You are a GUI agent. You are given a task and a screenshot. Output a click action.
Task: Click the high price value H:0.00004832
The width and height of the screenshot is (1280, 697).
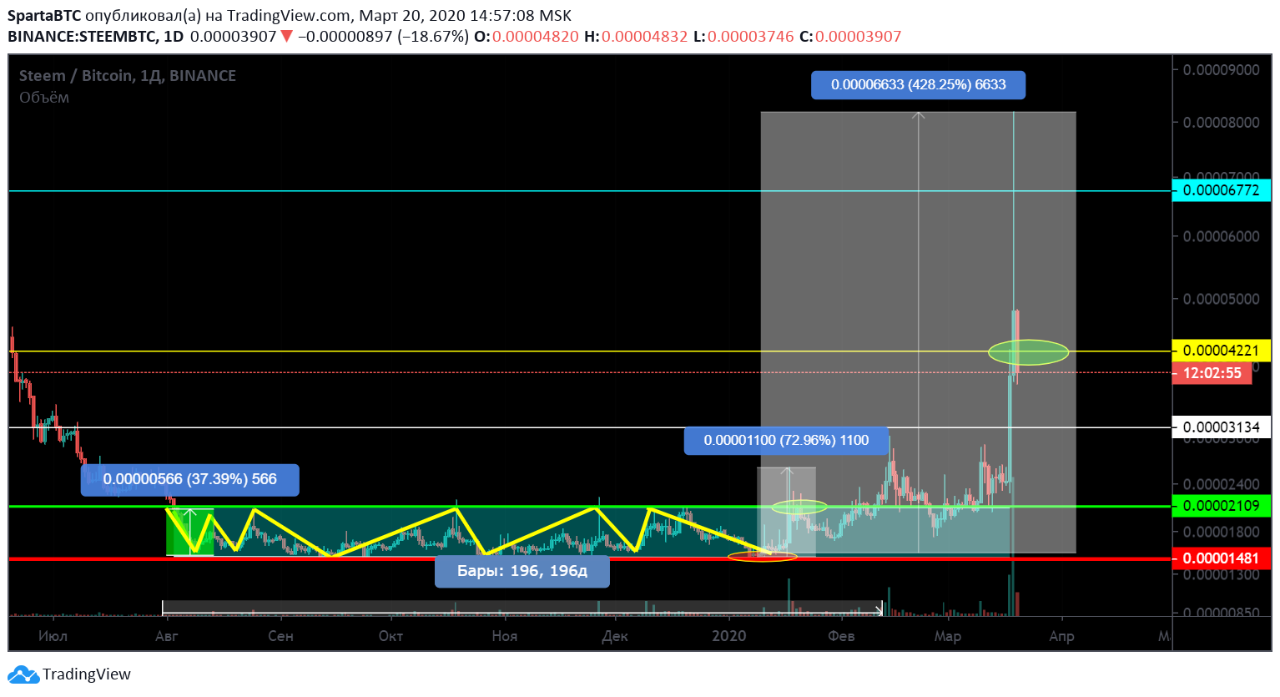click(636, 37)
